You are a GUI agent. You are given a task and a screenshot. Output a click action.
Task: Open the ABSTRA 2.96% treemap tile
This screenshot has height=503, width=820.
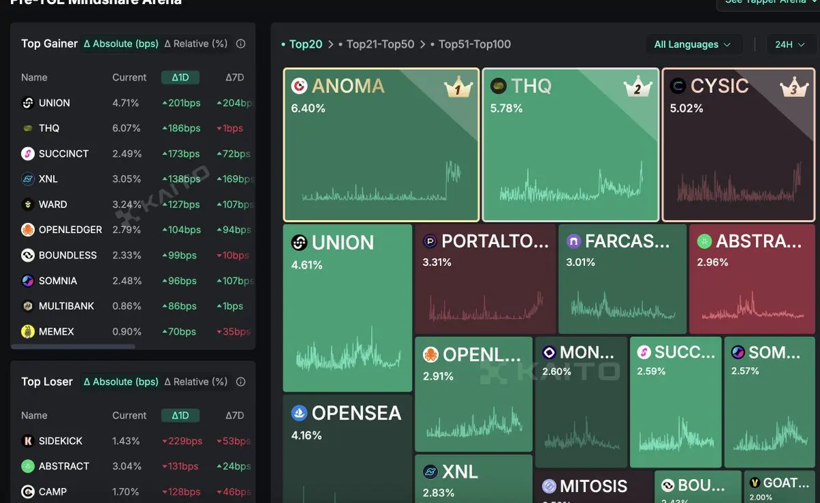(x=752, y=279)
